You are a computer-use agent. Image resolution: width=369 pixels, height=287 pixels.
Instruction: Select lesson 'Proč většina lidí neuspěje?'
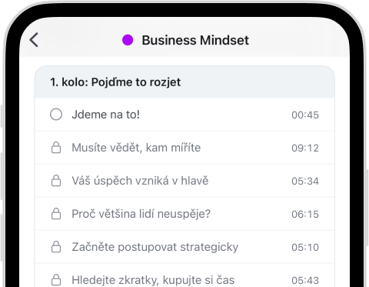pos(184,214)
